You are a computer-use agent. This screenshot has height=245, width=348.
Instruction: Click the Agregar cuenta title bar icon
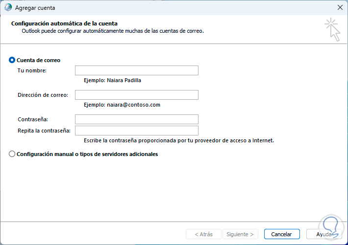8,8
